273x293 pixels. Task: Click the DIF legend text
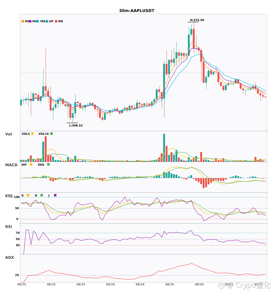(24, 165)
